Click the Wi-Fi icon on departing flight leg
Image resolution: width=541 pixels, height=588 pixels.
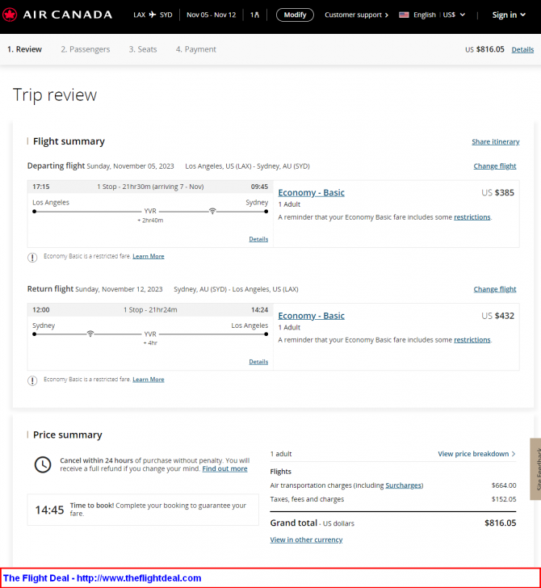(x=212, y=211)
